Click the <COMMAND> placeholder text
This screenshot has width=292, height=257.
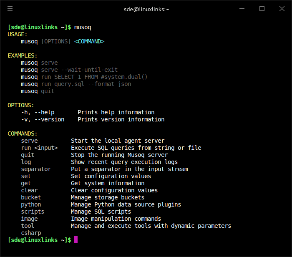pyautogui.click(x=89, y=42)
